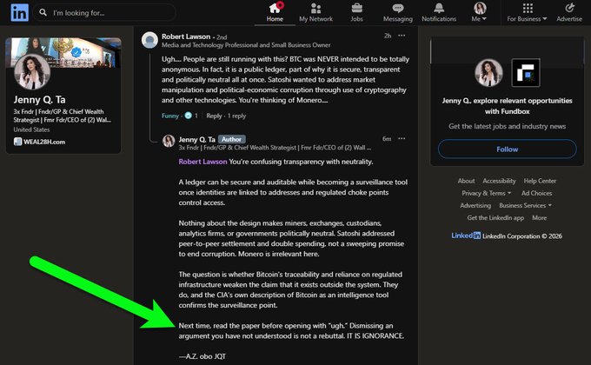Open the Advertising footer link
The width and height of the screenshot is (591, 365).
coord(475,205)
